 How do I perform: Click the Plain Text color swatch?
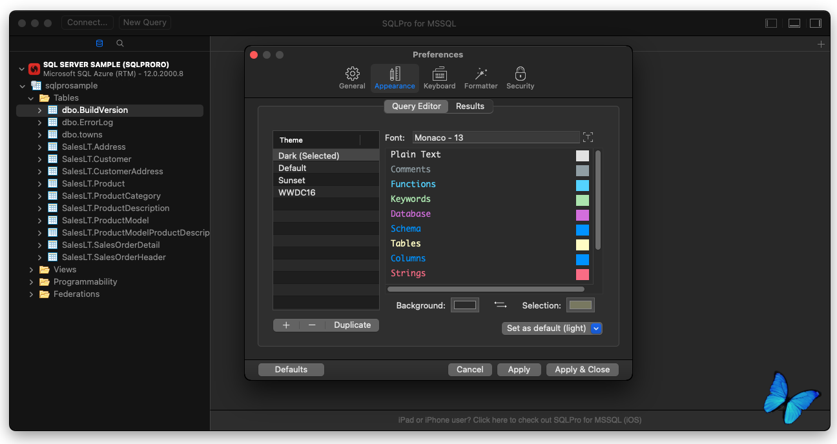tap(583, 156)
